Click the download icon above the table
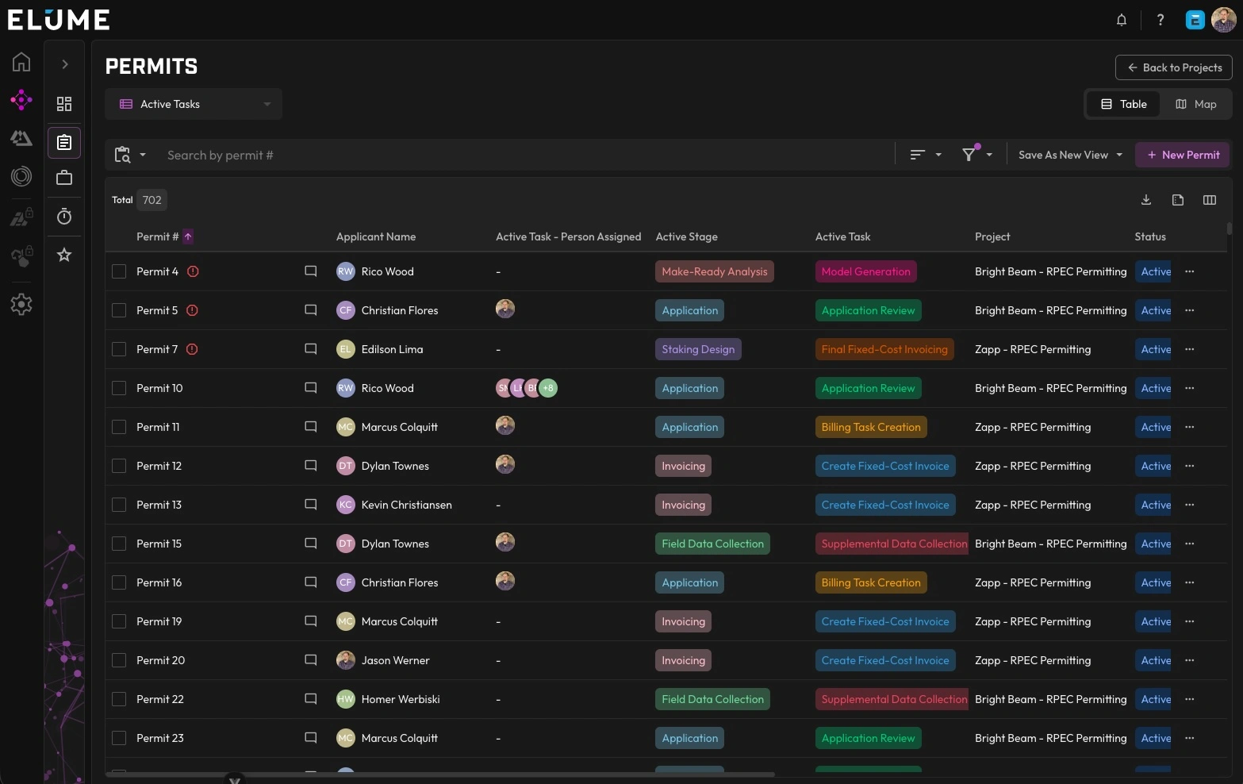 [1146, 200]
